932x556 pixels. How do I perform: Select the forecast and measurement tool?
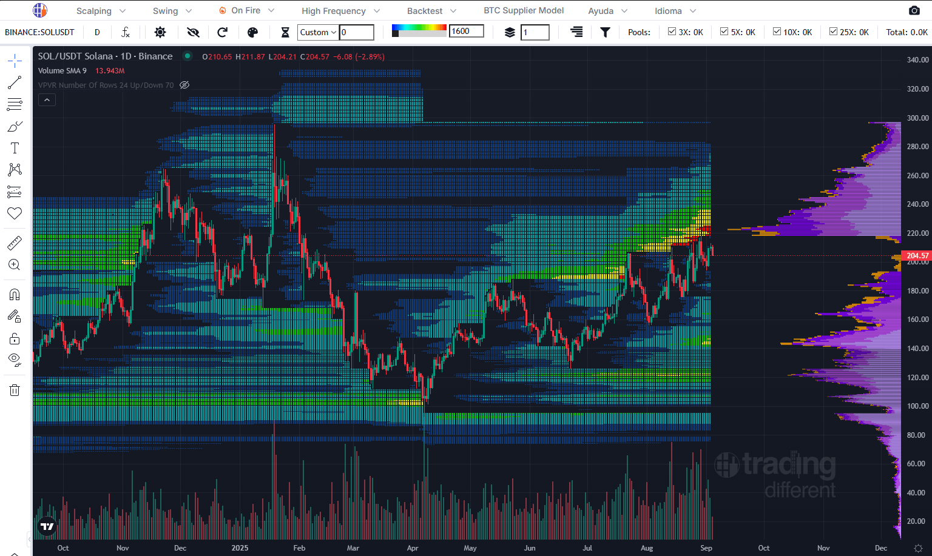click(x=15, y=192)
